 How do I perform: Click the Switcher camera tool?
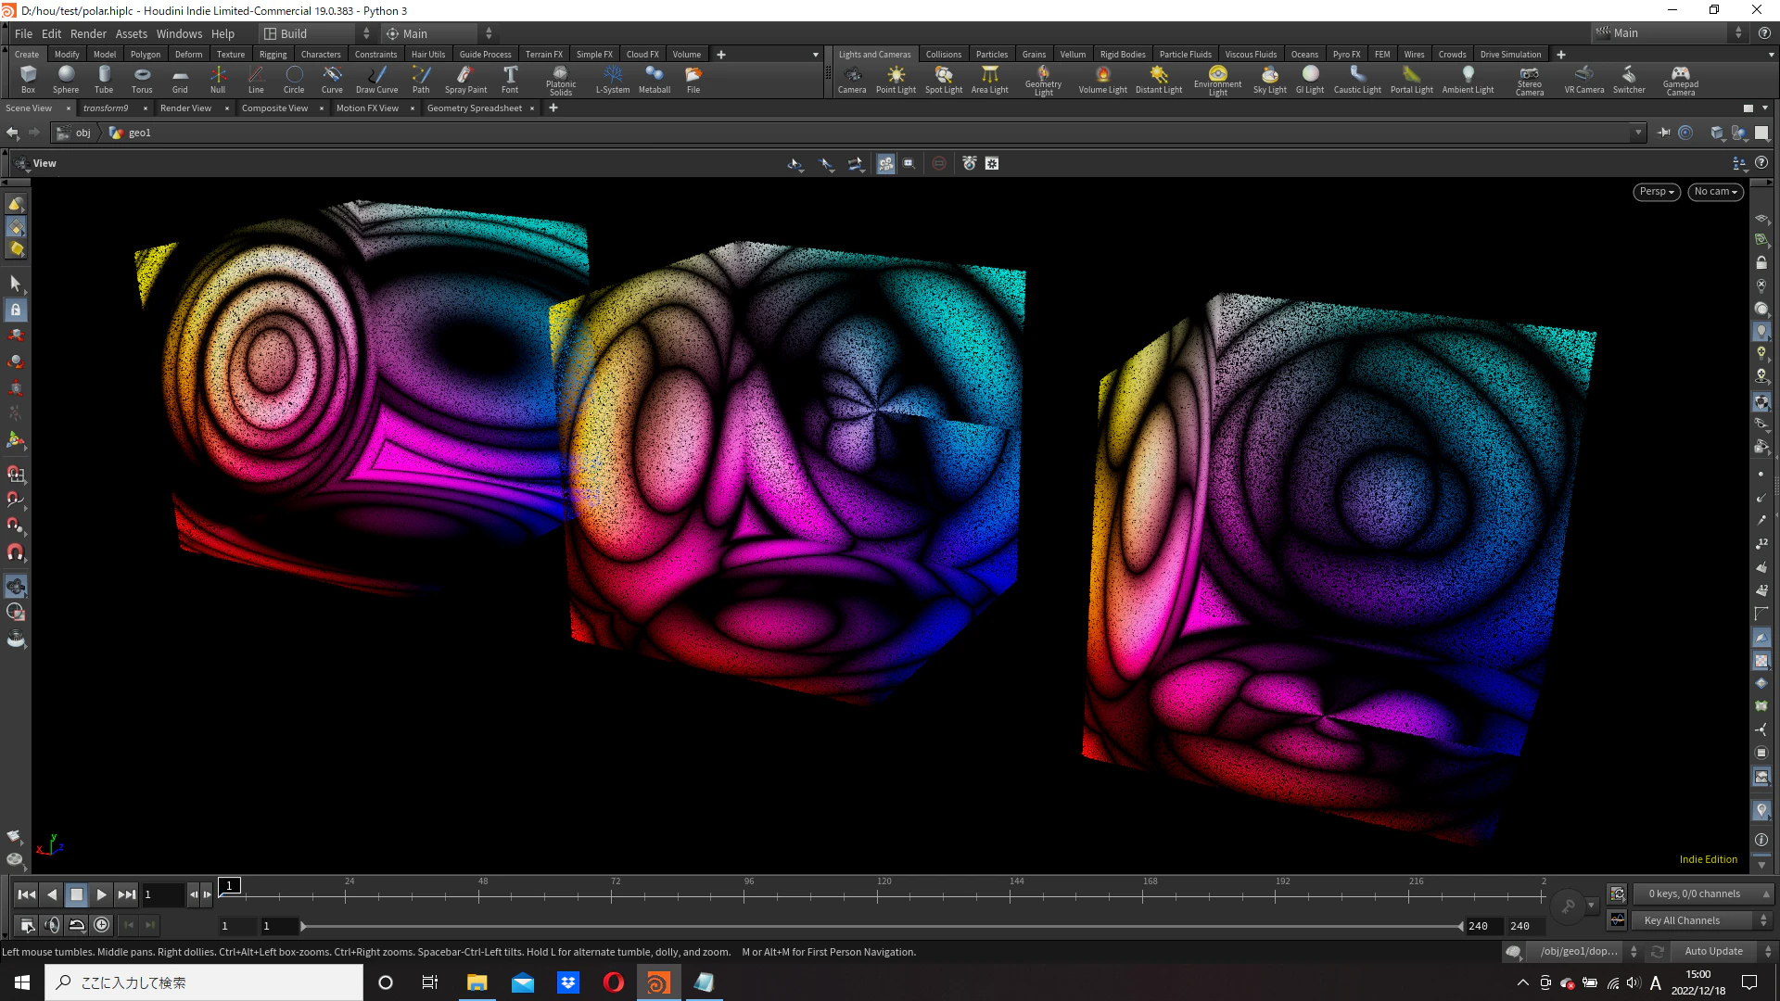click(x=1629, y=80)
